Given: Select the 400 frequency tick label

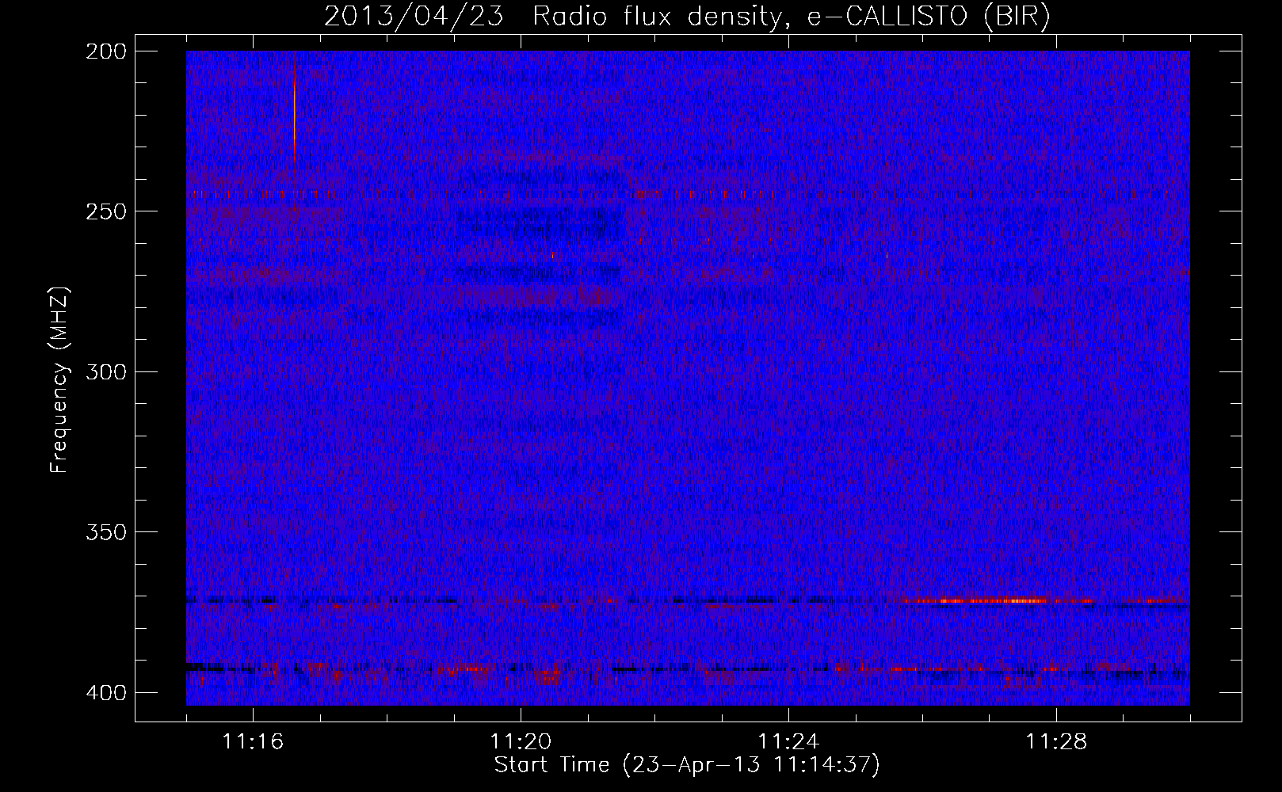Looking at the screenshot, I should coord(106,693).
